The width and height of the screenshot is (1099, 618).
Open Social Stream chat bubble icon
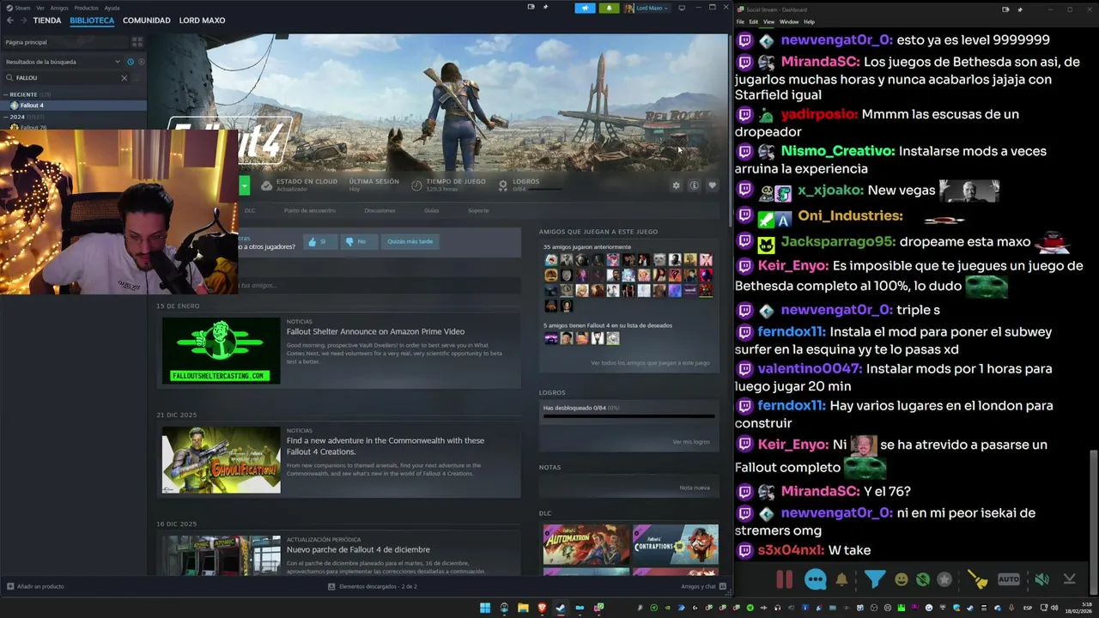[x=815, y=579]
